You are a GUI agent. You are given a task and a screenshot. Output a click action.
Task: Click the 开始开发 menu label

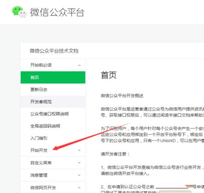tap(39, 150)
